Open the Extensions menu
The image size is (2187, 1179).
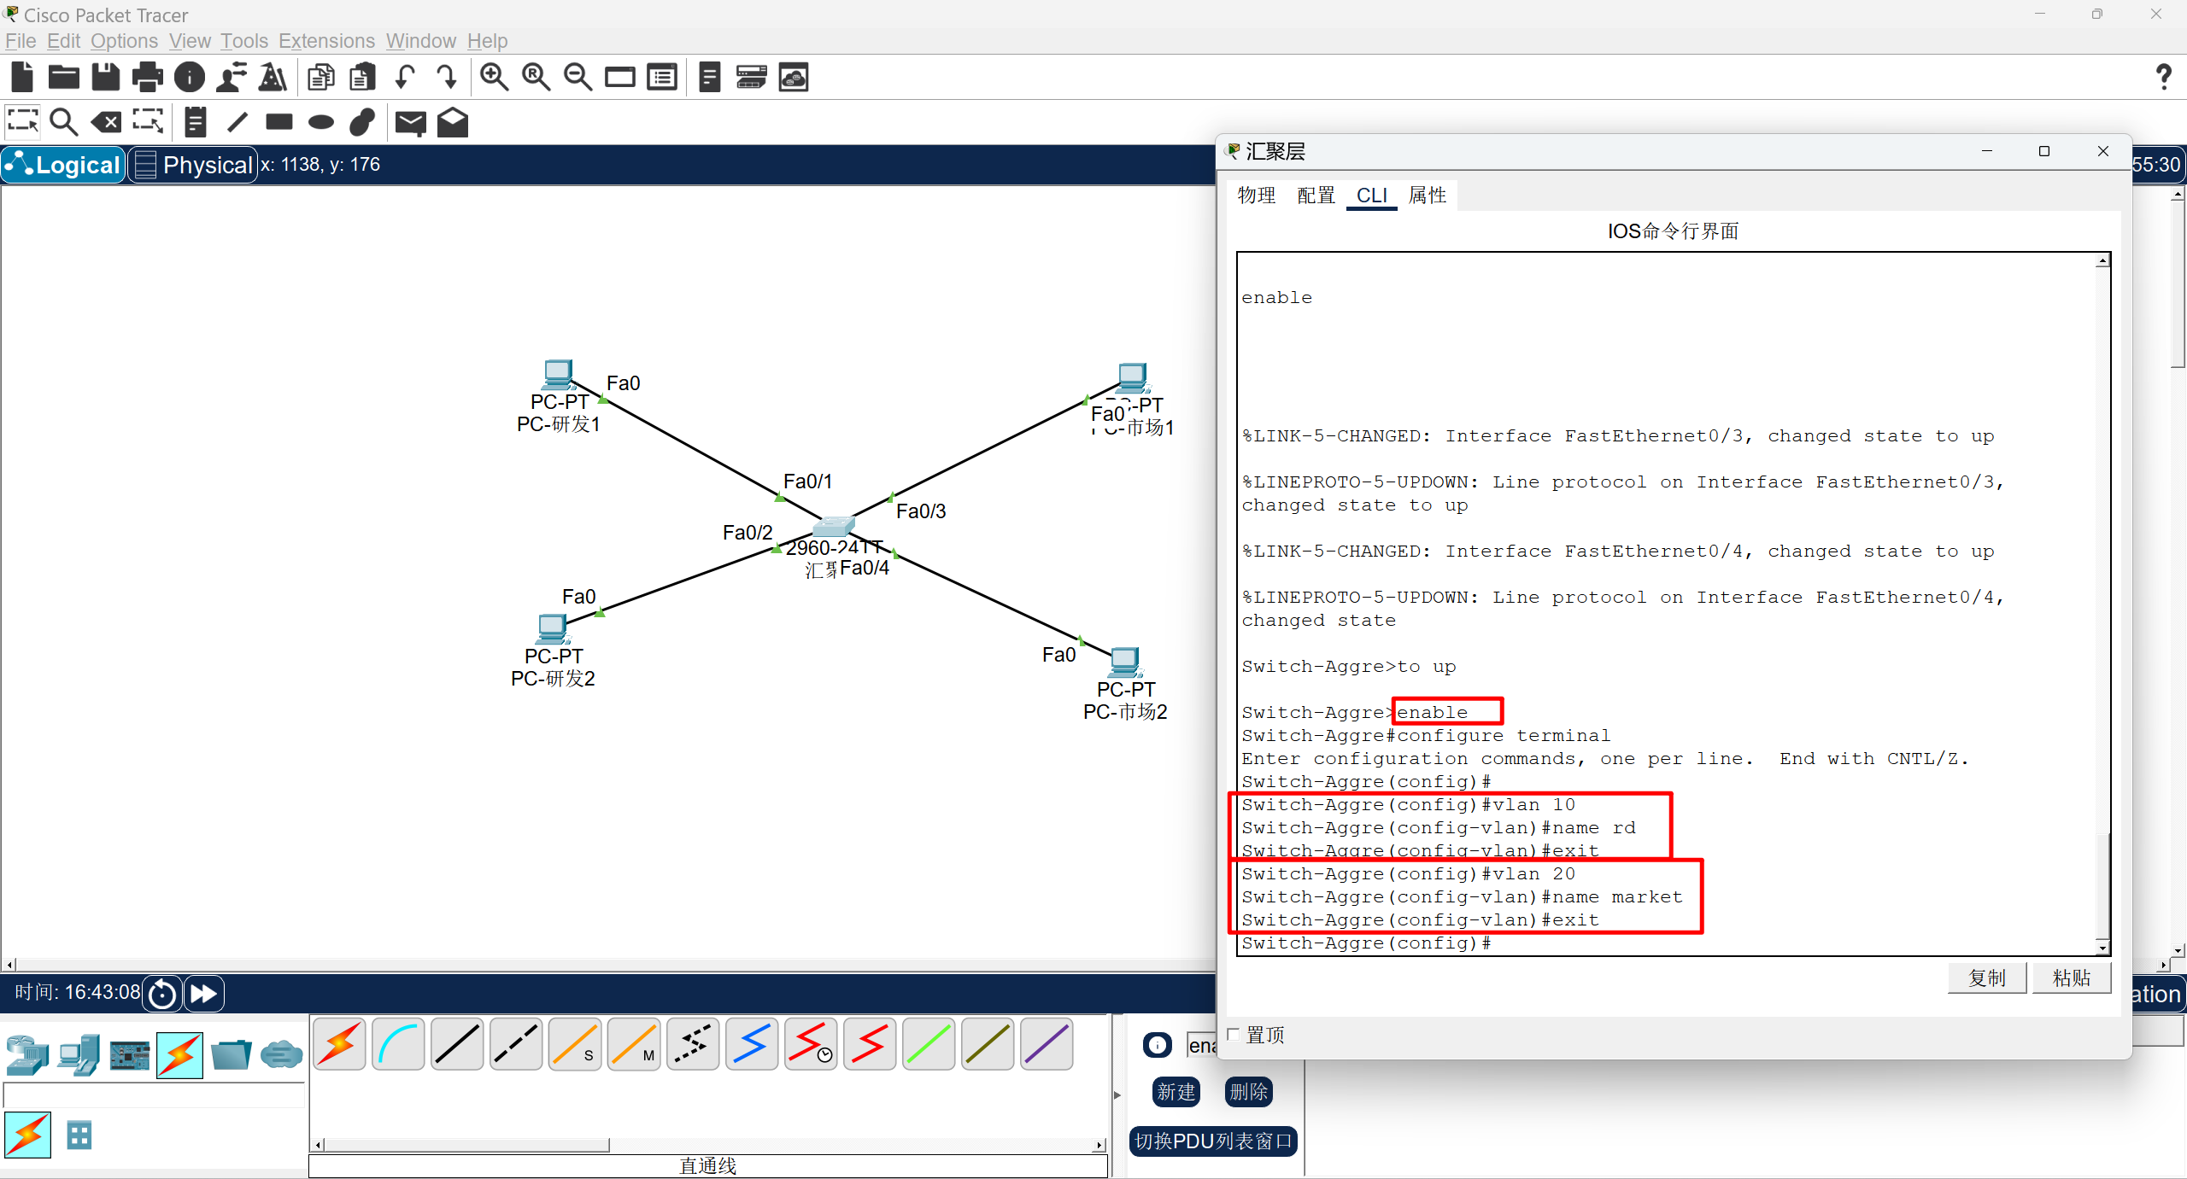point(326,41)
